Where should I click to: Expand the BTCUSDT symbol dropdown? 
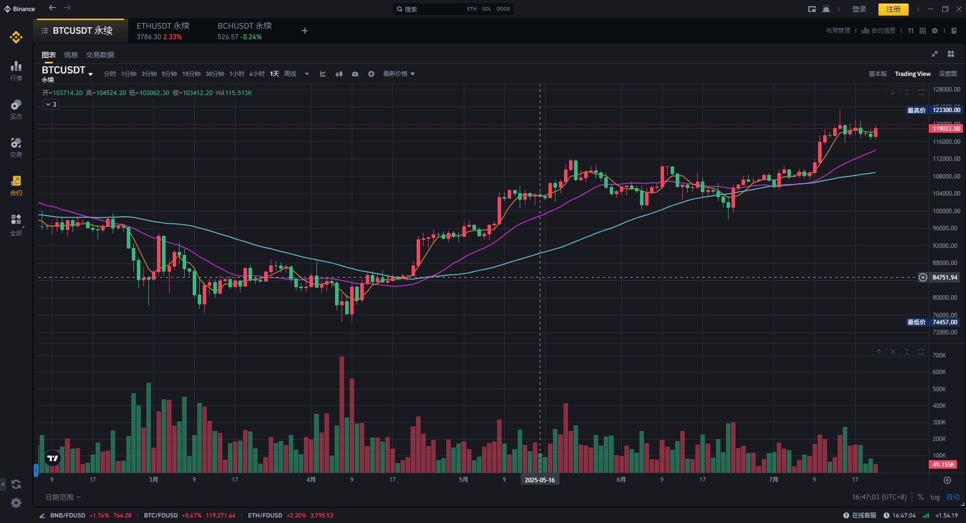click(91, 74)
